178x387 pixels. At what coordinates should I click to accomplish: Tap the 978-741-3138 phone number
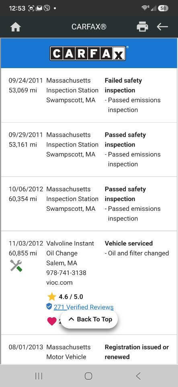coord(66,273)
